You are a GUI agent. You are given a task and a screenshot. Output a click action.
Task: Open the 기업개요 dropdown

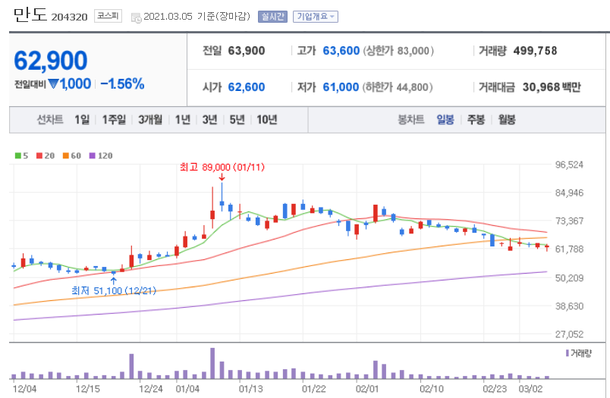(315, 17)
